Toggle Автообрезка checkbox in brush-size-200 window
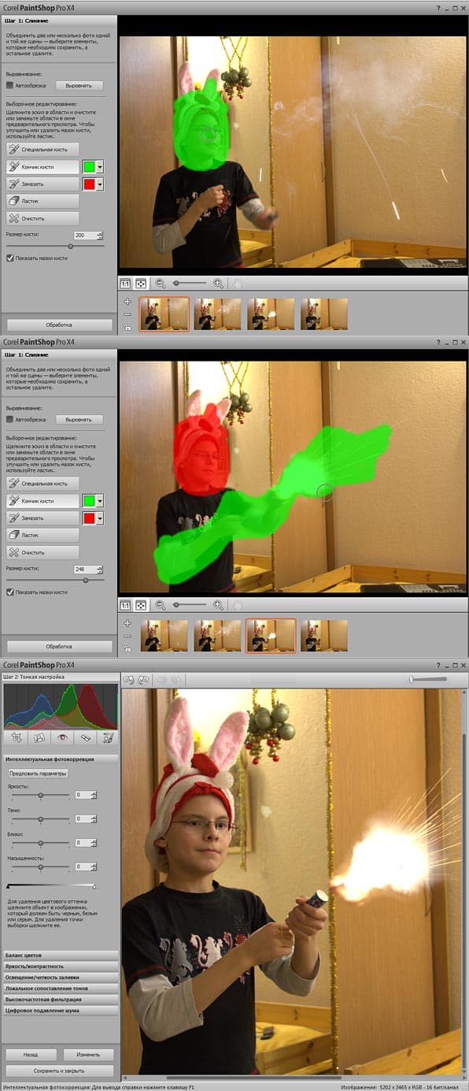 (9, 85)
